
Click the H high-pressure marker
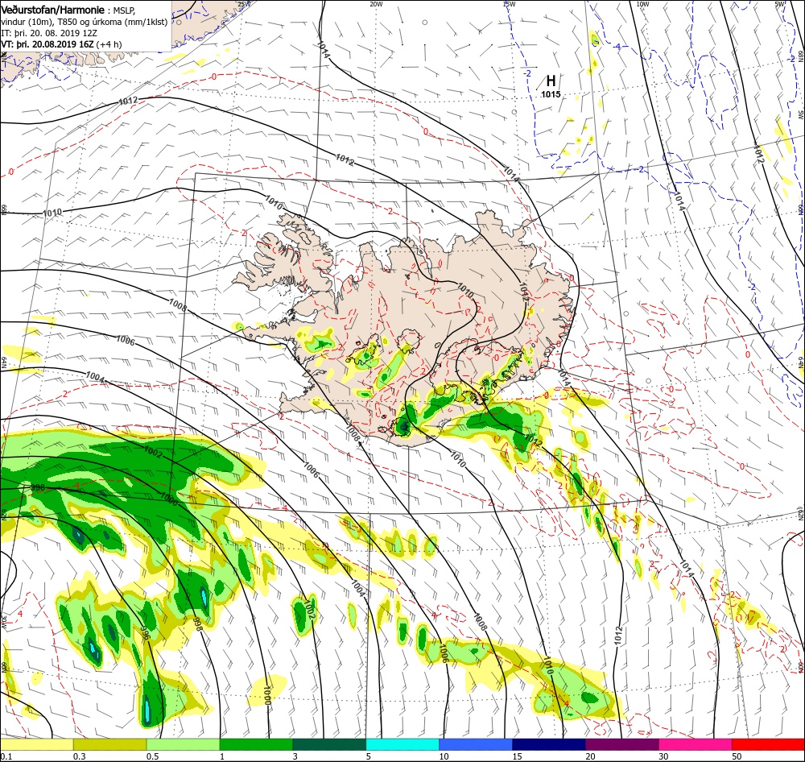coord(551,81)
